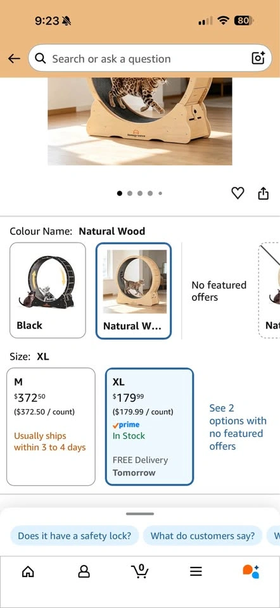Open the shopping cart icon
280x608 pixels.
point(140,571)
